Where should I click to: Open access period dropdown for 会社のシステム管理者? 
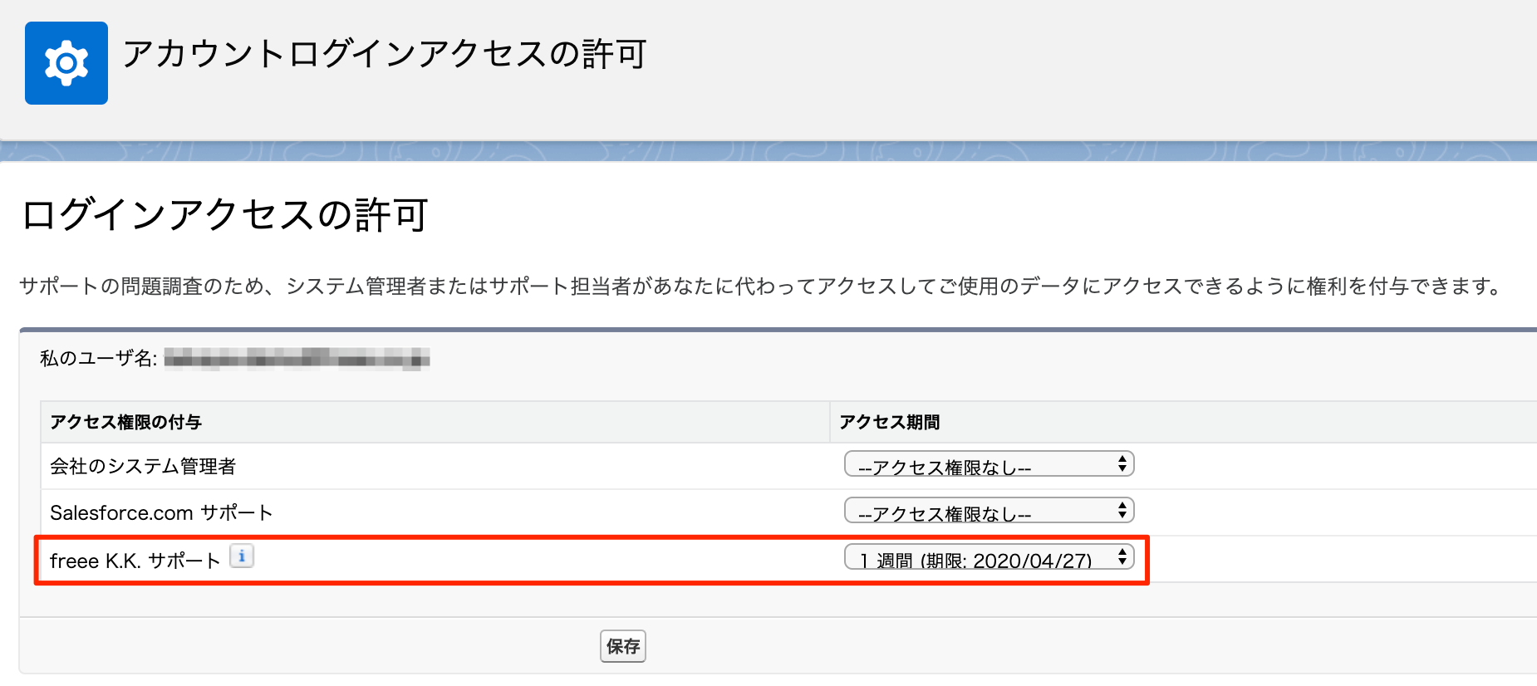point(989,464)
